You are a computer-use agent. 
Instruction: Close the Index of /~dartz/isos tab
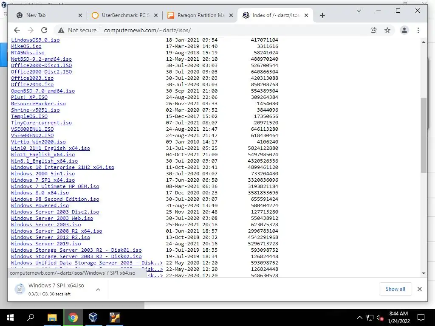click(306, 15)
